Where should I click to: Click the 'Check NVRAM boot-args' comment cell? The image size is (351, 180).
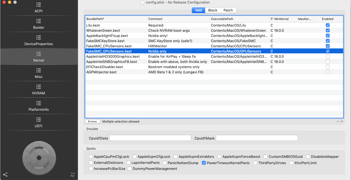click(169, 30)
